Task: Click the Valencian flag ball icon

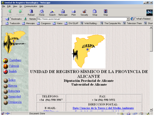Action: [x=6, y=67]
